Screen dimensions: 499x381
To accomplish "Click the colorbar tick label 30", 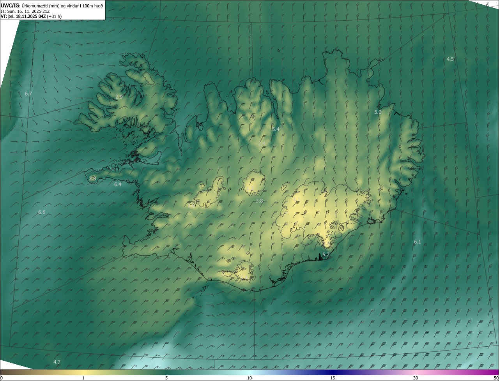I will pyautogui.click(x=416, y=378).
